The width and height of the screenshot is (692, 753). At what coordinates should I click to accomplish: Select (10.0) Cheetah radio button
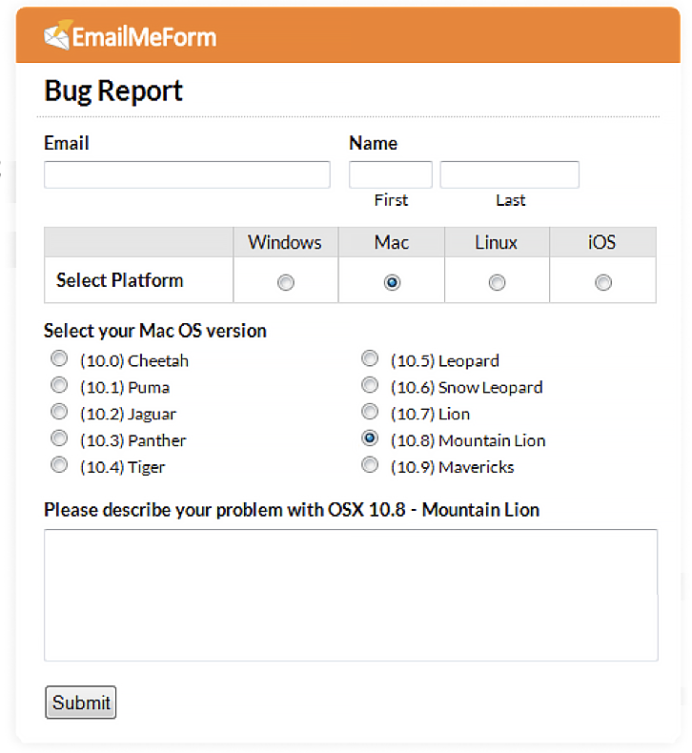(59, 358)
